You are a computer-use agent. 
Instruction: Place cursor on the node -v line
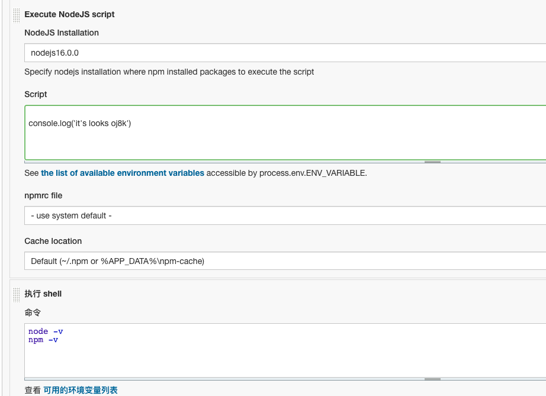(46, 331)
